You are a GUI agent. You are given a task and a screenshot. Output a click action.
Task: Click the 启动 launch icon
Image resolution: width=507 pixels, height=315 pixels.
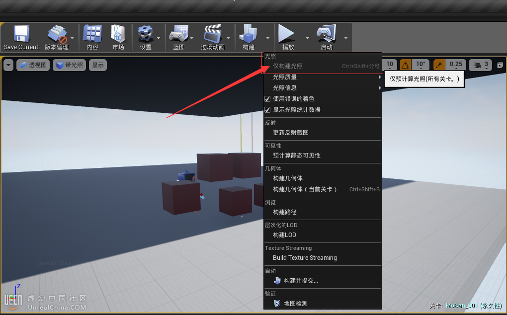click(x=326, y=34)
